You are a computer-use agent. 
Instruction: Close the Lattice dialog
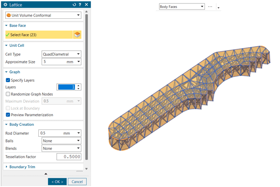[86, 4]
